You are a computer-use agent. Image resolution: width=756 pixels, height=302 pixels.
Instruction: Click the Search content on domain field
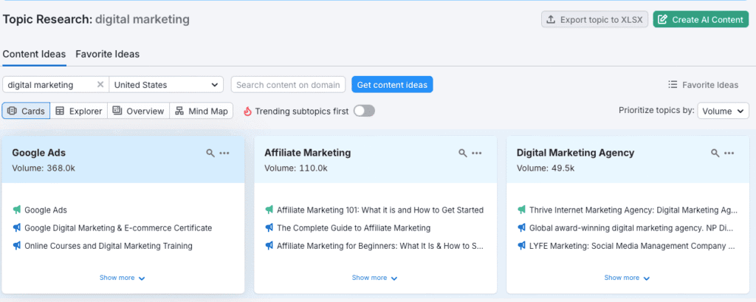(288, 85)
